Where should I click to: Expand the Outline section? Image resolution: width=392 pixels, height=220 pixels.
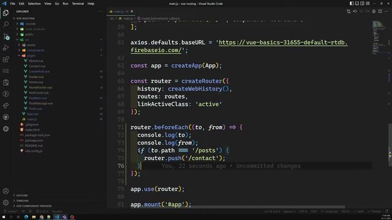point(22,196)
